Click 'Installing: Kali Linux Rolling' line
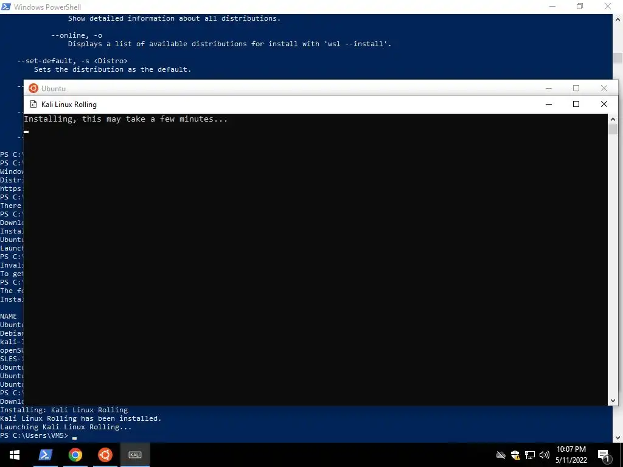Screen dimensions: 623x467 [x=64, y=410]
